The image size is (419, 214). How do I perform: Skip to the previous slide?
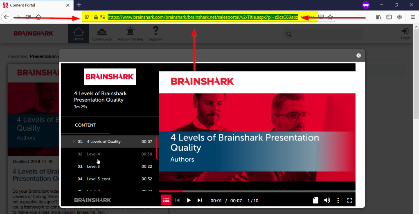[x=178, y=201]
